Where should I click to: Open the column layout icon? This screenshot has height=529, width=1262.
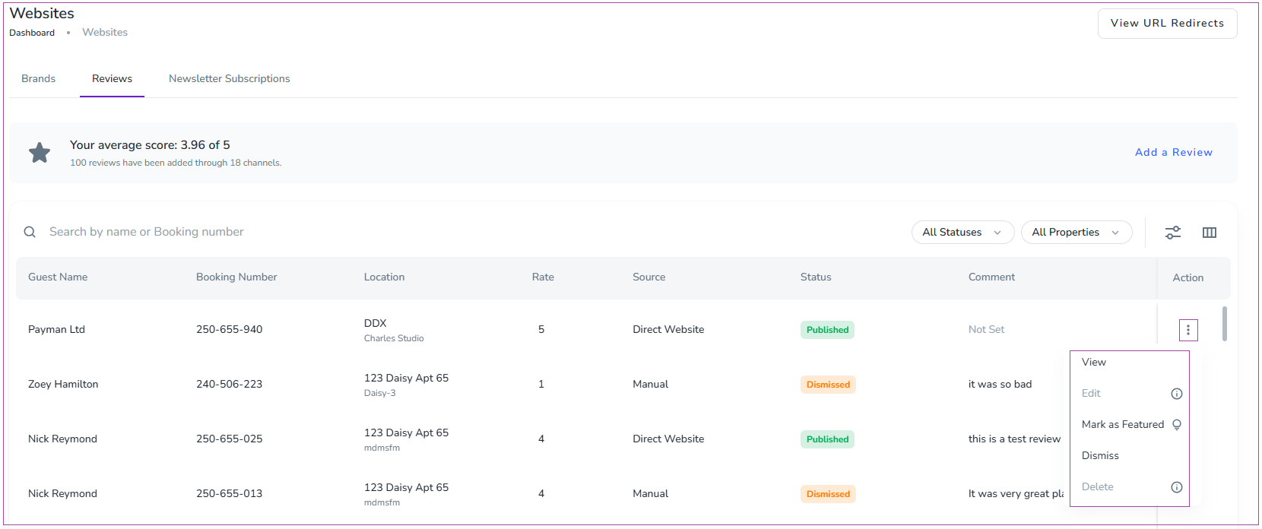(1210, 233)
